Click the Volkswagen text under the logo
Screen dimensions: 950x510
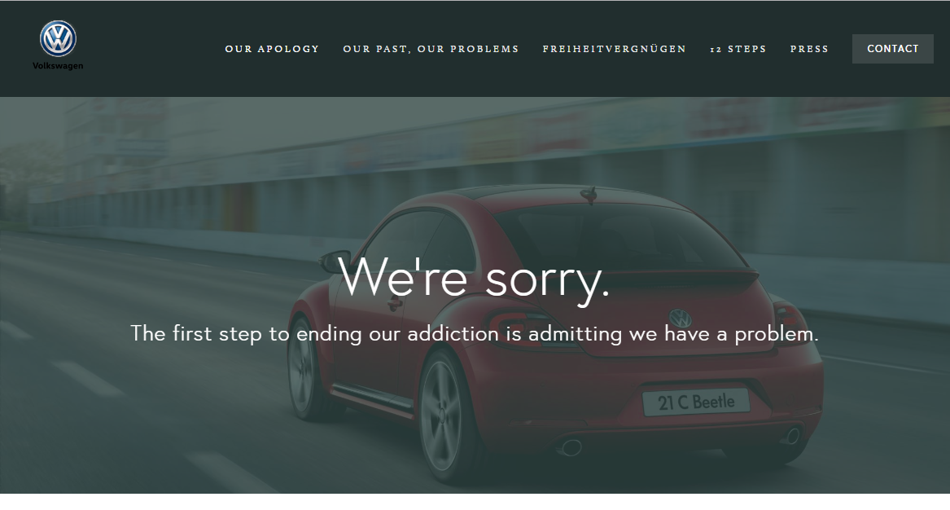pyautogui.click(x=58, y=65)
